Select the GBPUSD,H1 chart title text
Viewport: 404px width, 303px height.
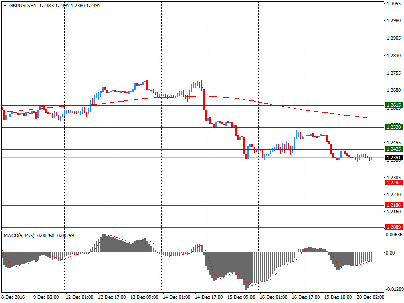pos(23,6)
